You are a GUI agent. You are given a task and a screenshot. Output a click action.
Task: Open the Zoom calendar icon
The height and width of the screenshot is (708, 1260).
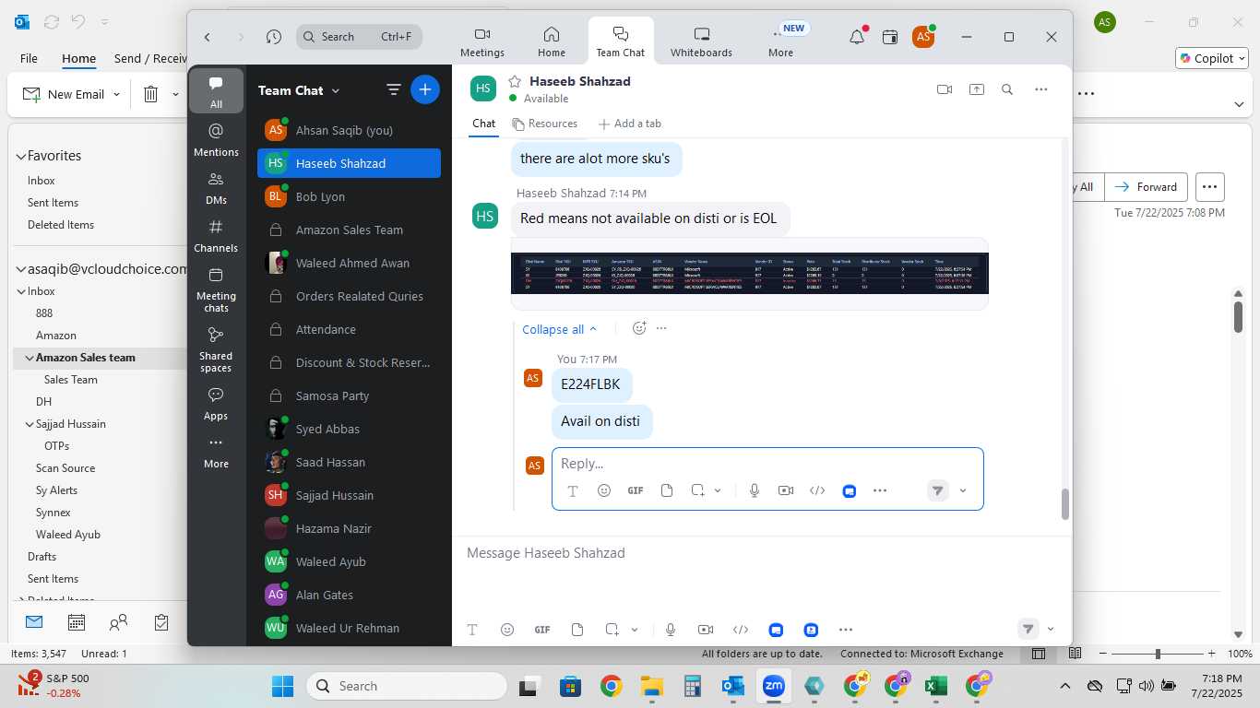click(x=890, y=37)
